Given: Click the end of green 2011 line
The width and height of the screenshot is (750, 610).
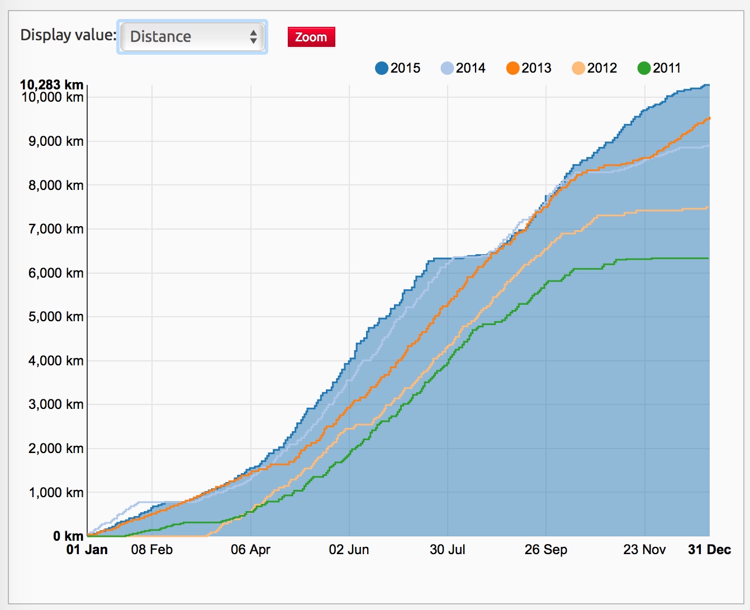Looking at the screenshot, I should 708,258.
